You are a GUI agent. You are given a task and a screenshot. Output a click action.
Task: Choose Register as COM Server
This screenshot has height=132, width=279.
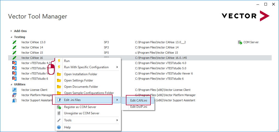click(x=80, y=107)
